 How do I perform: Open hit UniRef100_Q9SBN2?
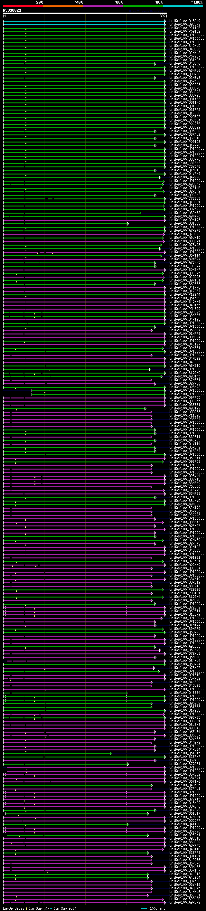[x=184, y=25]
